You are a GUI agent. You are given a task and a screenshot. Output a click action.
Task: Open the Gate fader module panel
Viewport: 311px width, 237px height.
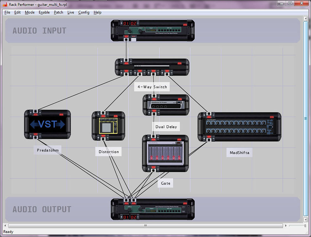(x=165, y=153)
